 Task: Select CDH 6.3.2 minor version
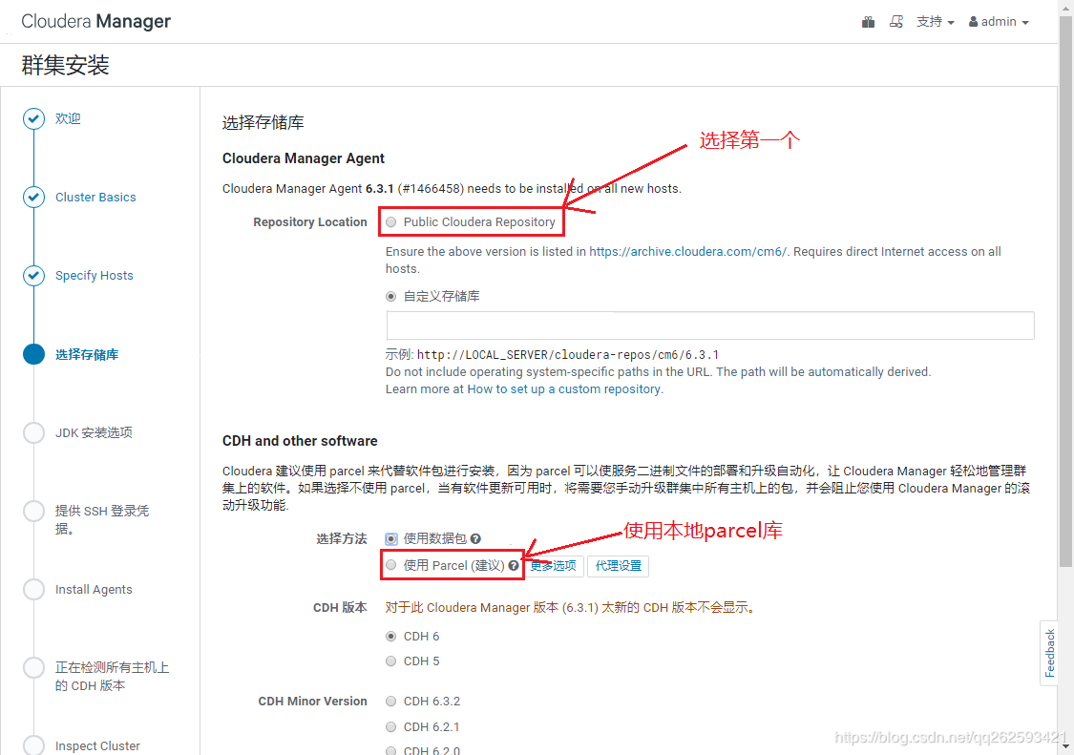(391, 702)
